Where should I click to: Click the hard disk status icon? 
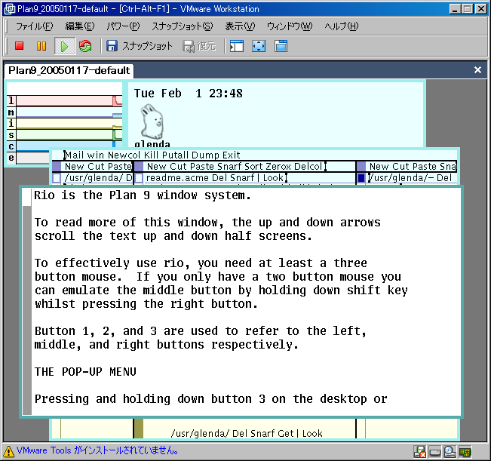(435, 452)
